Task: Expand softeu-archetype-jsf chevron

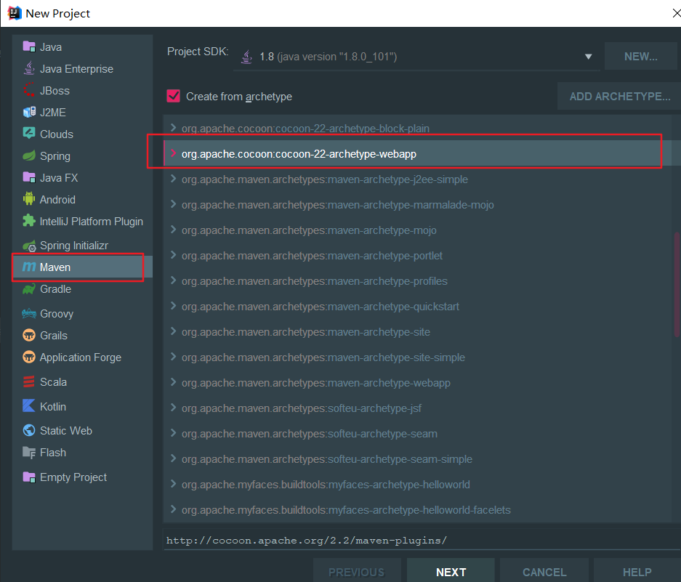Action: pos(173,408)
